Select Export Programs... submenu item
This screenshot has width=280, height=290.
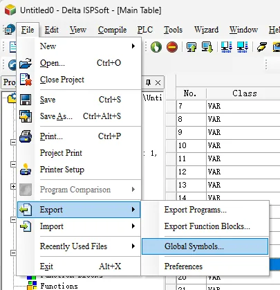205,210
